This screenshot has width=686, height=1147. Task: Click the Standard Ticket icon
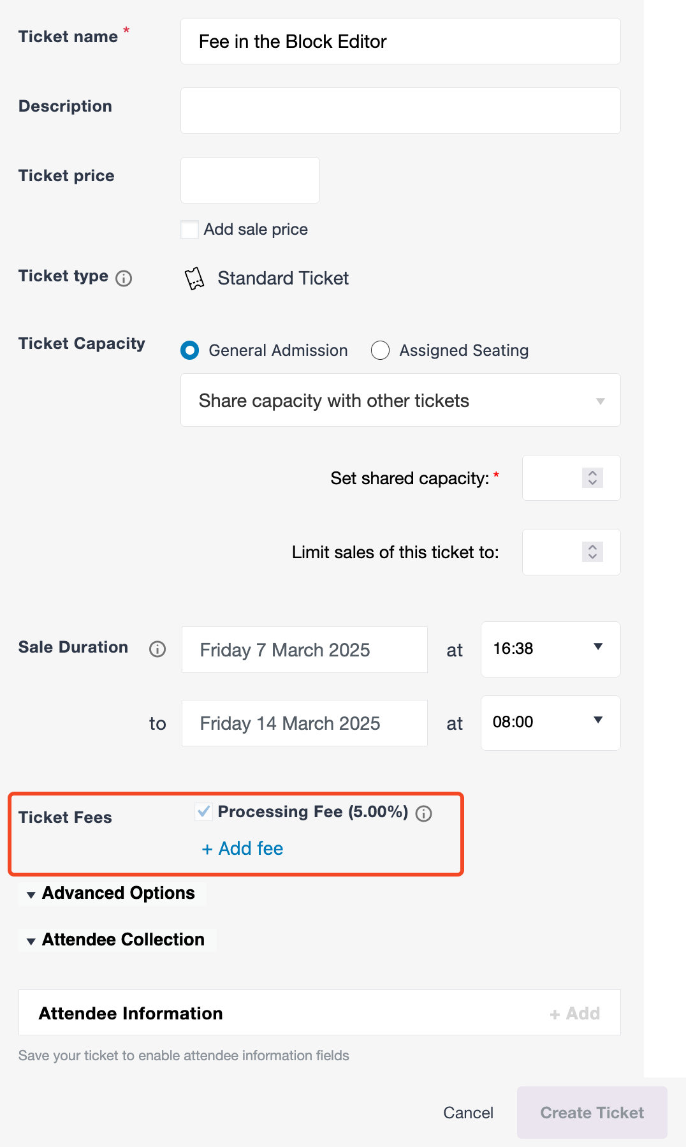tap(195, 277)
